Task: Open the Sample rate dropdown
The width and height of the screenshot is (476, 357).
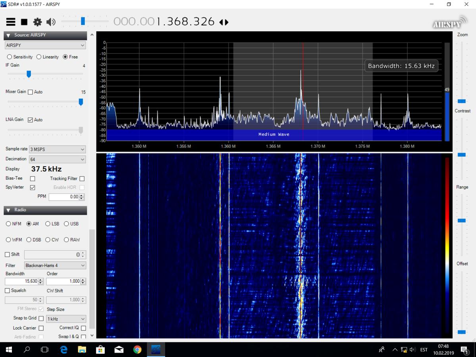Action: coord(58,150)
